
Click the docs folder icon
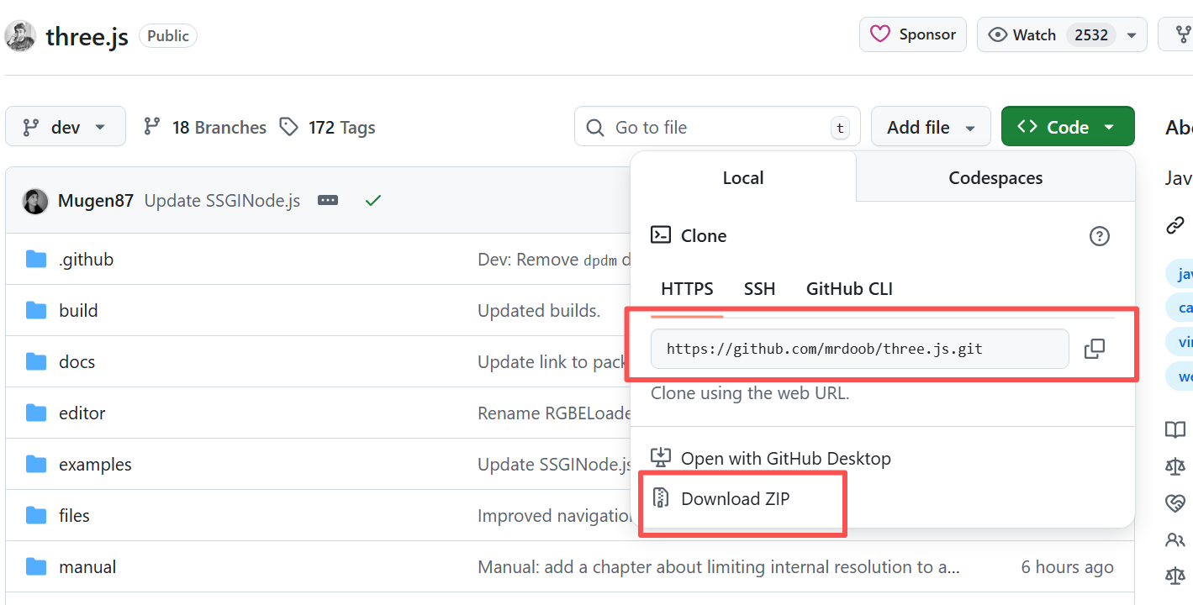(x=36, y=361)
